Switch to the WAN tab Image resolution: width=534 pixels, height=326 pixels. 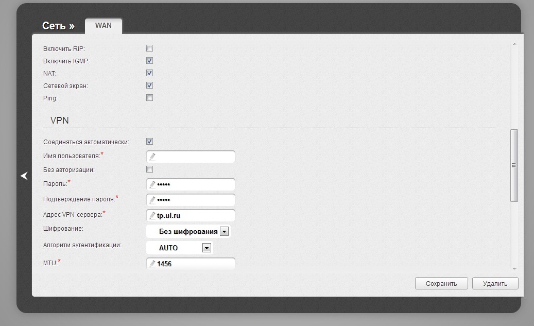coord(103,26)
